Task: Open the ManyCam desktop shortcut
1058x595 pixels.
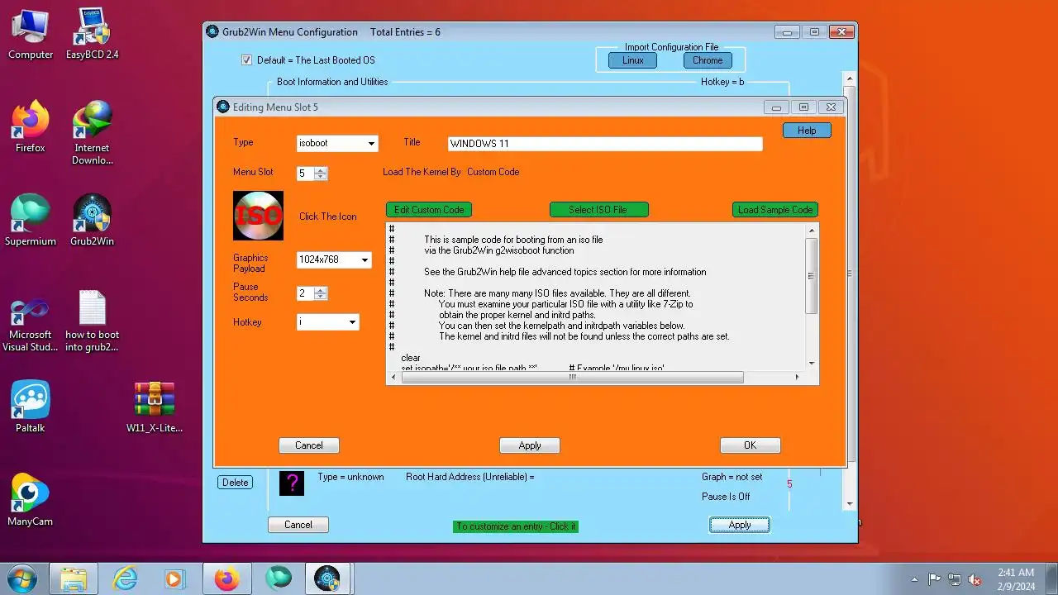Action: click(x=31, y=500)
